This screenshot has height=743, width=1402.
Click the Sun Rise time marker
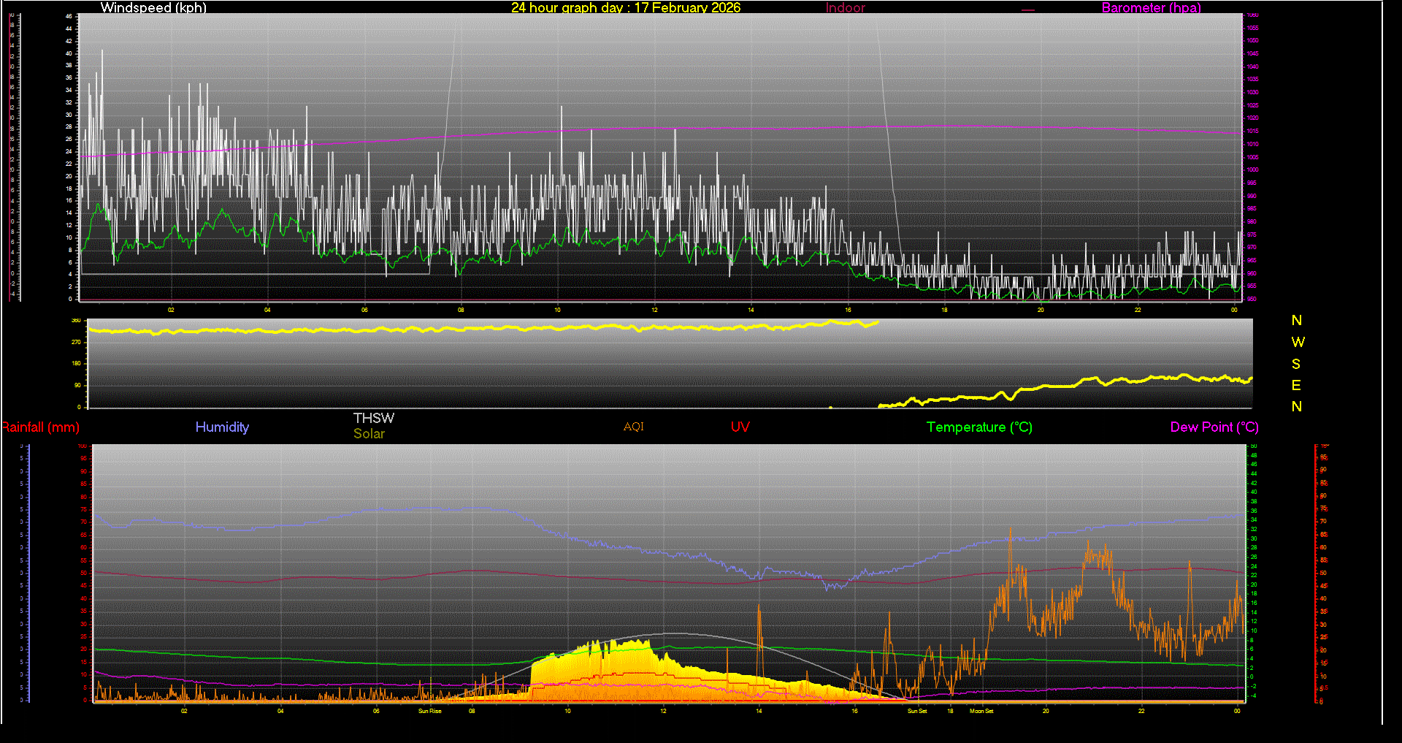429,711
